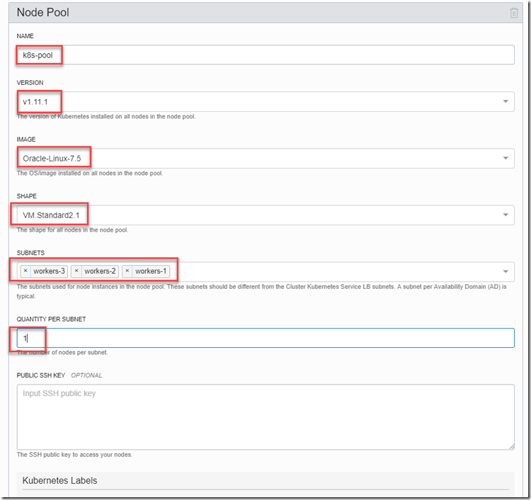Image resolution: width=531 pixels, height=500 pixels.
Task: Delete the node pool via trash icon
Action: pyautogui.click(x=514, y=13)
